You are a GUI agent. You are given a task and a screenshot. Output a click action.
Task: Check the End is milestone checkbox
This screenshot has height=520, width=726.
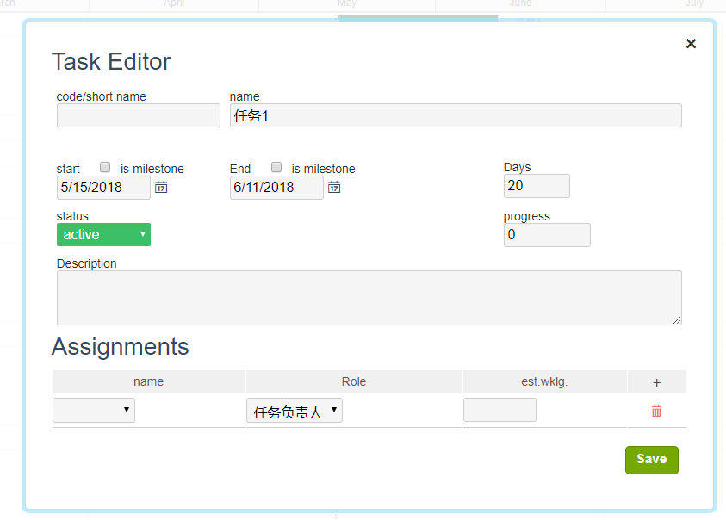point(276,167)
